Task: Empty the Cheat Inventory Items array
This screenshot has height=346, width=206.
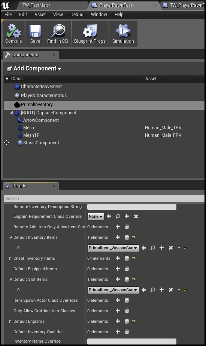Action: pyautogui.click(x=127, y=258)
